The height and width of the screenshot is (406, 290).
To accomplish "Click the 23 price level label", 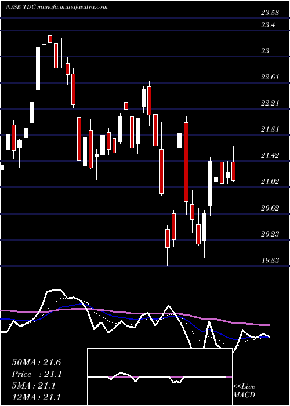I will click(265, 51).
